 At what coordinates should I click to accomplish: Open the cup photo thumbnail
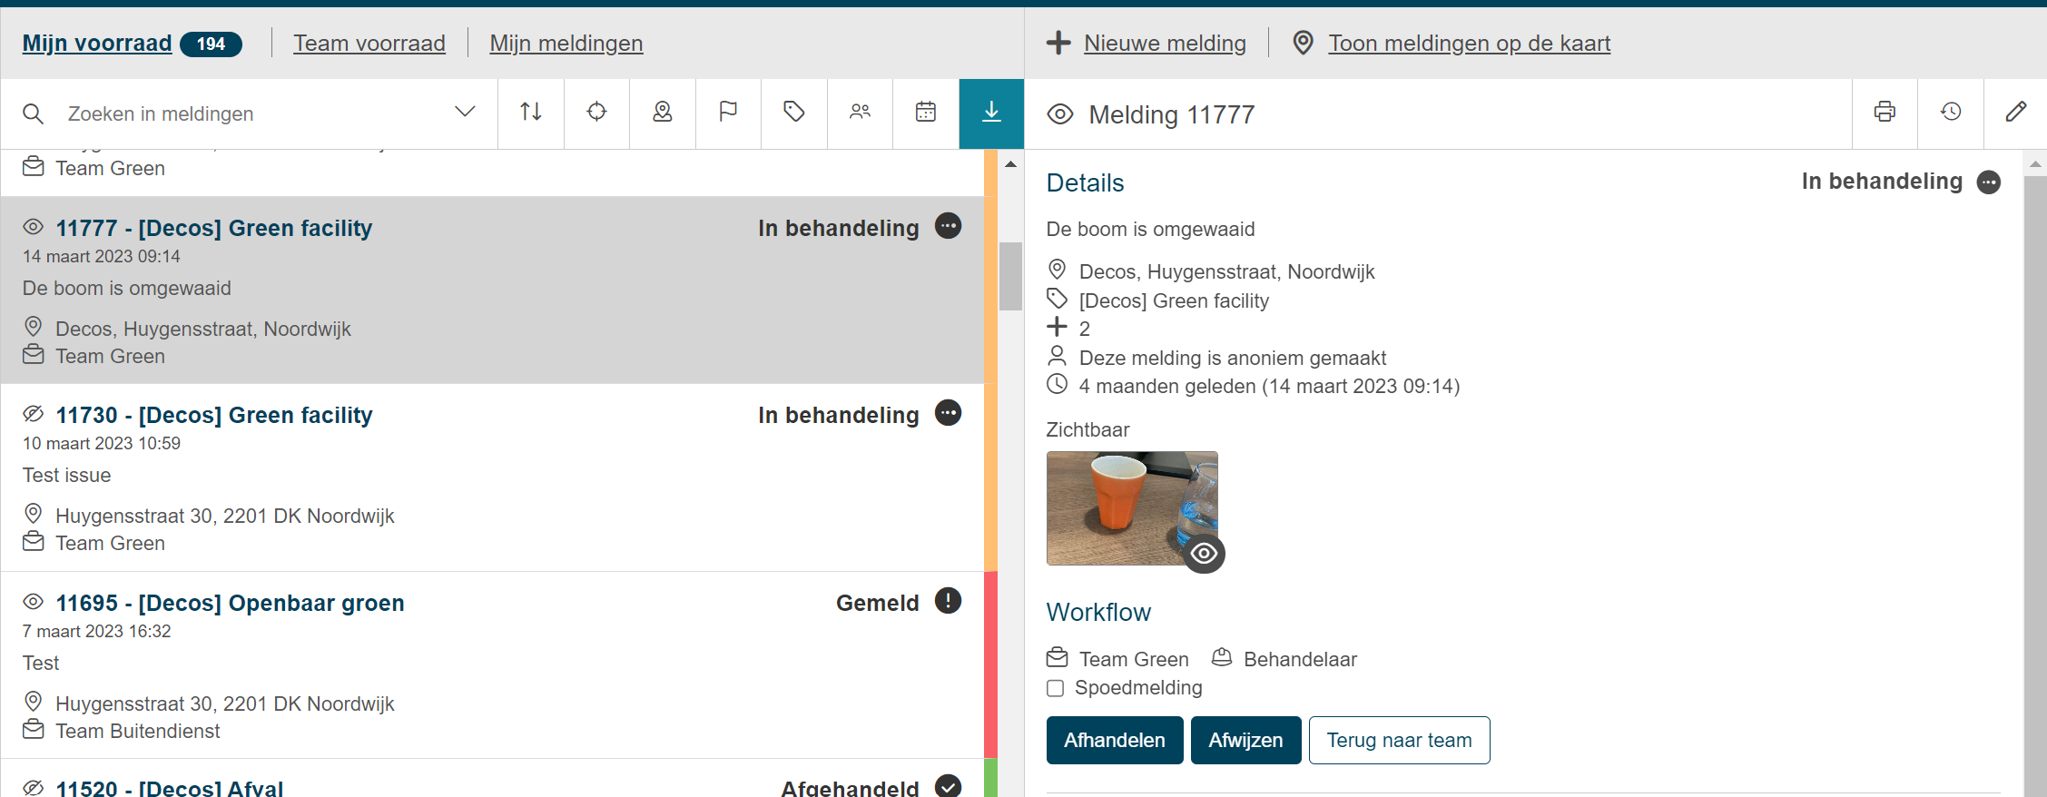(1132, 507)
